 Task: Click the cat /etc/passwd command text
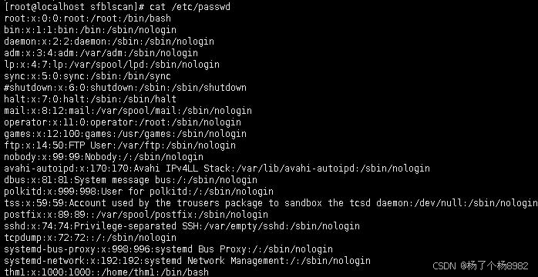coord(190,6)
